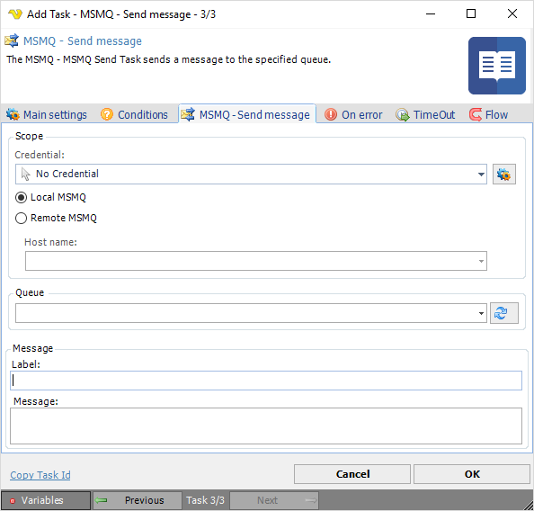Click the Cancel button

pos(352,474)
